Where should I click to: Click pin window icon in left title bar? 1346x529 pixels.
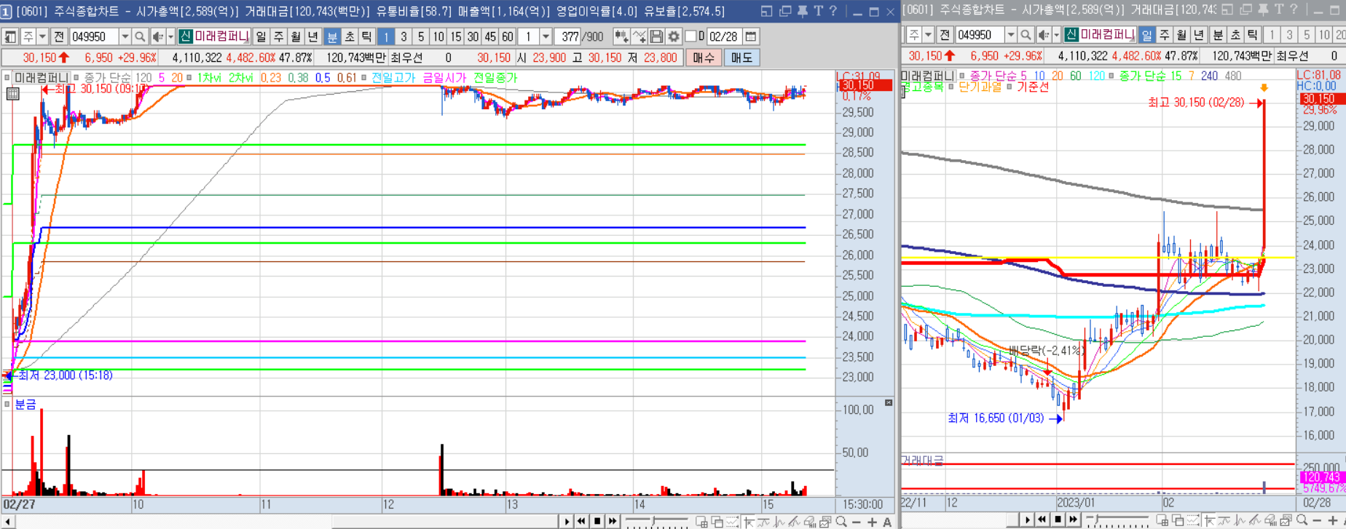coord(802,11)
